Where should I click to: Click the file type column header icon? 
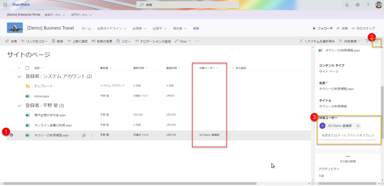27,68
